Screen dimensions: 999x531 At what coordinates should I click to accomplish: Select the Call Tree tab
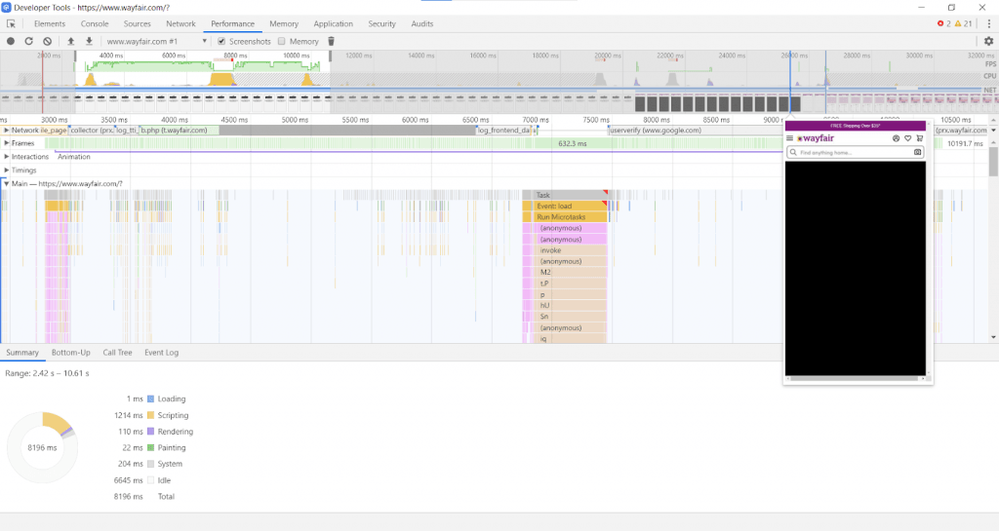(117, 353)
